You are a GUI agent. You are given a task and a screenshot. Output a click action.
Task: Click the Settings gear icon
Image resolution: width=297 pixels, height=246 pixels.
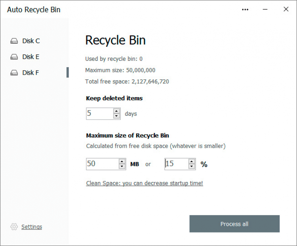click(x=14, y=227)
